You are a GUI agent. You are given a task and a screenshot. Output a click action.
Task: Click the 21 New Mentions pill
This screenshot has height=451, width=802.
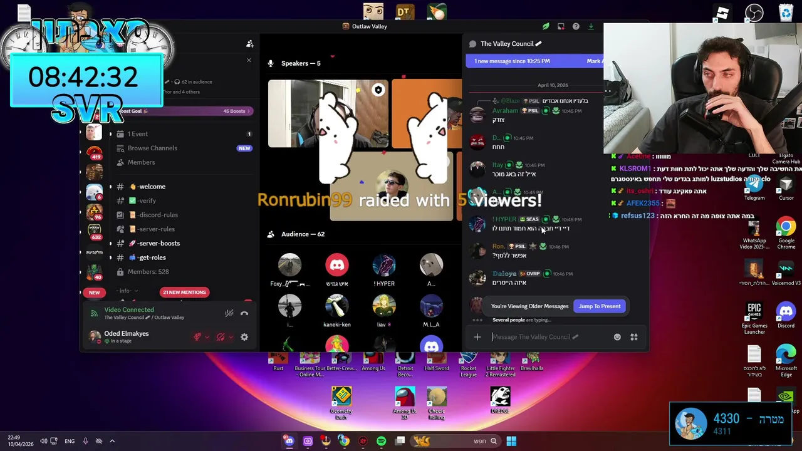(184, 292)
